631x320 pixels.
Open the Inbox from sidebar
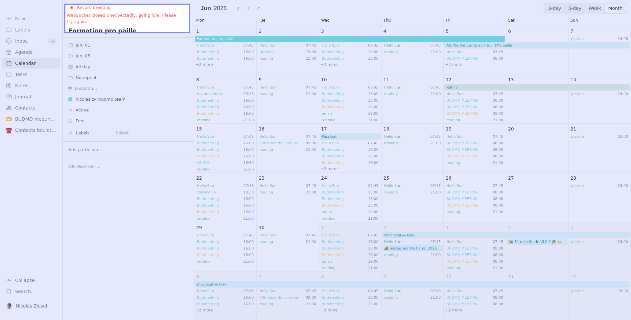pos(21,41)
